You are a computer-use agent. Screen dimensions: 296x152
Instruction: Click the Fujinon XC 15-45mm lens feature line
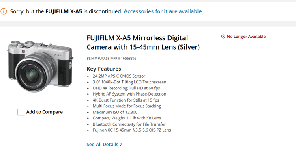click(x=132, y=130)
